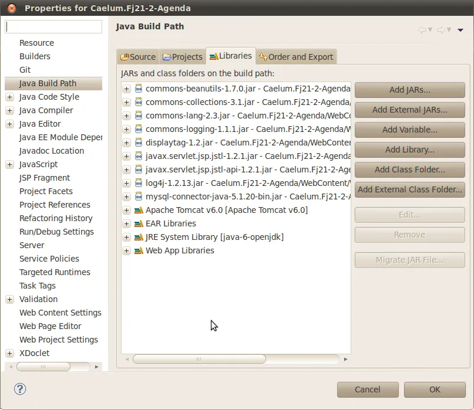
Task: Expand the displaytag-1.2.jar entry
Action: (x=126, y=143)
